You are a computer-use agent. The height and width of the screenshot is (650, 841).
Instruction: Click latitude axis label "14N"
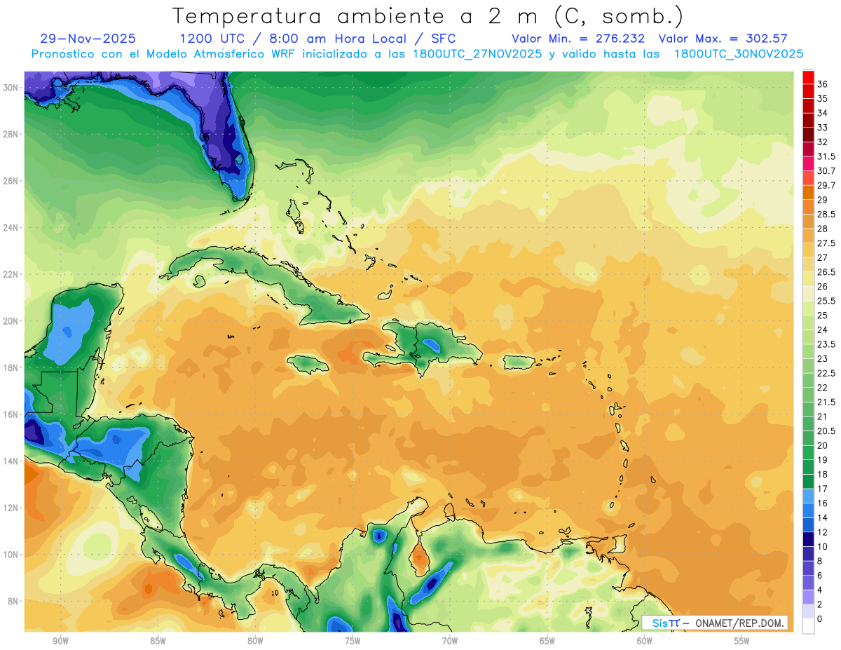pos(11,461)
